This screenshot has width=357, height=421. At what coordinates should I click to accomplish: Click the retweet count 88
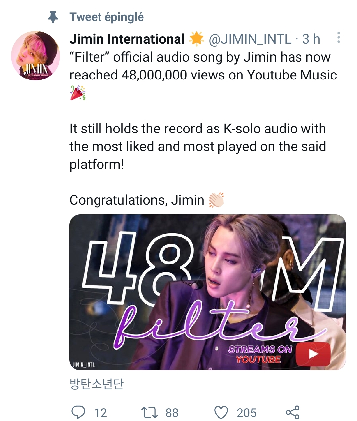172,413
